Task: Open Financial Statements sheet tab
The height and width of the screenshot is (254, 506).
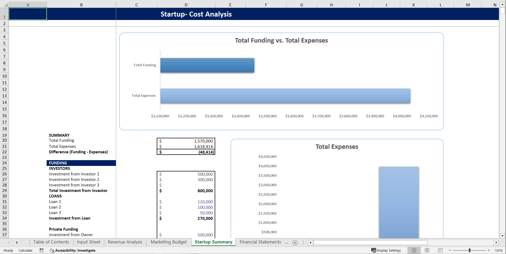Action: click(260, 242)
